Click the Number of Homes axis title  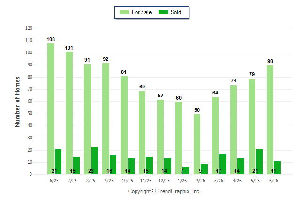pos(17,102)
